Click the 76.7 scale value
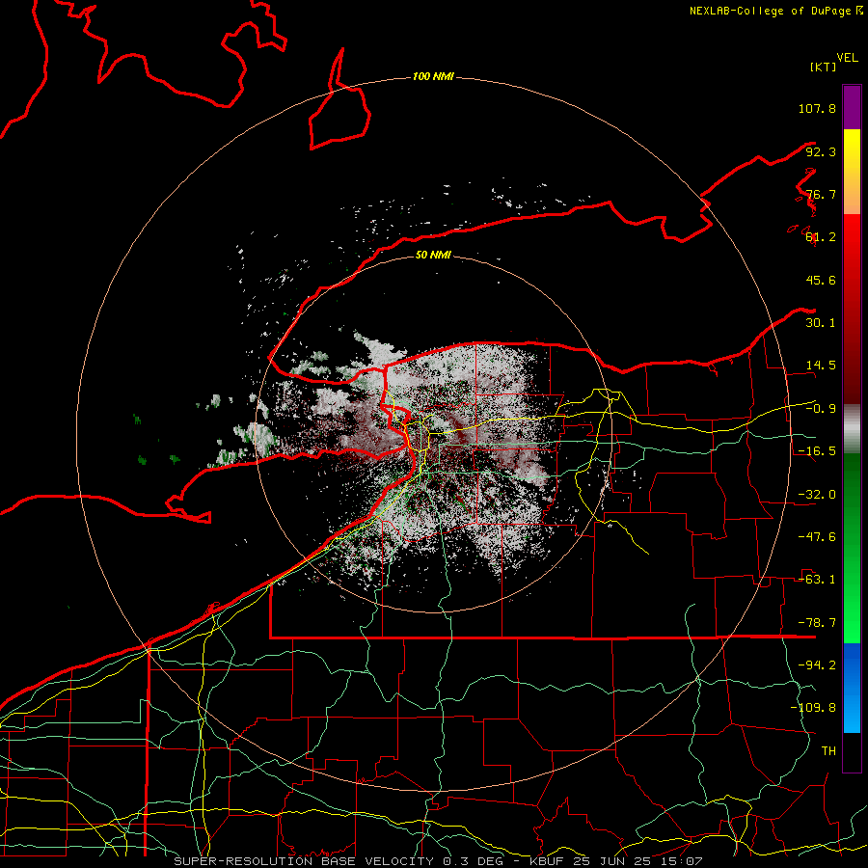 tap(821, 194)
